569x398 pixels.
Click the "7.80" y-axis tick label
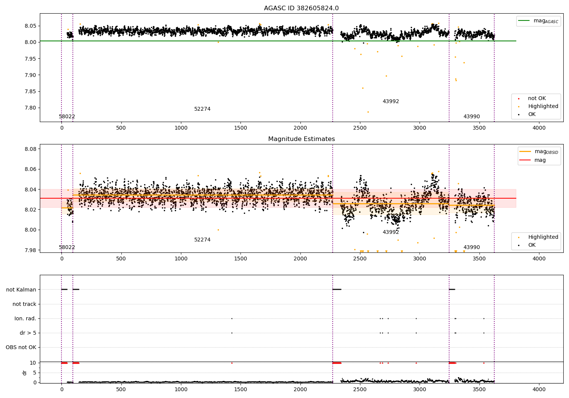(30, 108)
